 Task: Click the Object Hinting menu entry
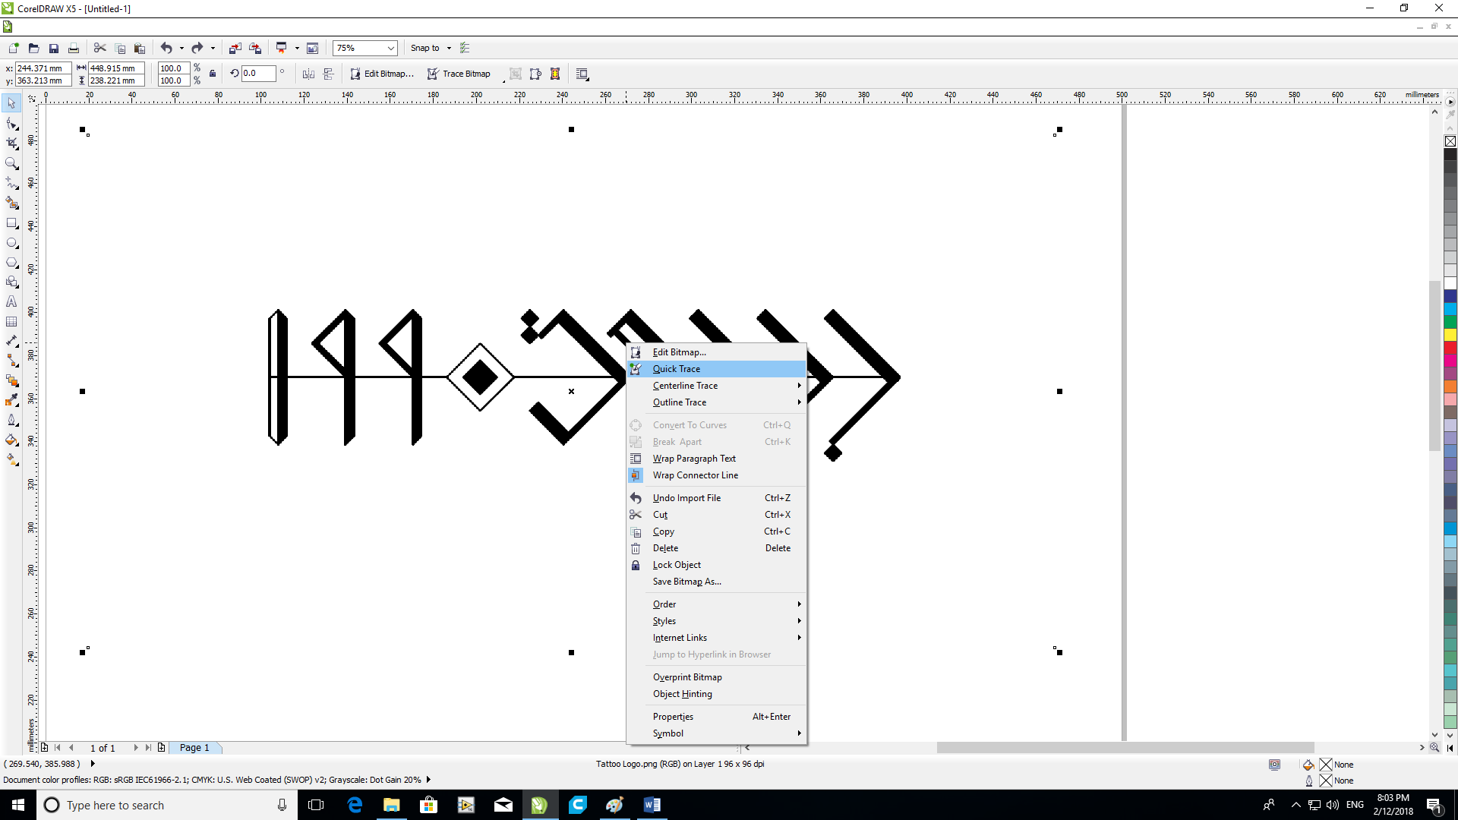pyautogui.click(x=716, y=694)
